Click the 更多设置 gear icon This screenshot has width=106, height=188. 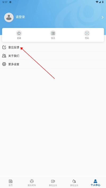coord(4,64)
